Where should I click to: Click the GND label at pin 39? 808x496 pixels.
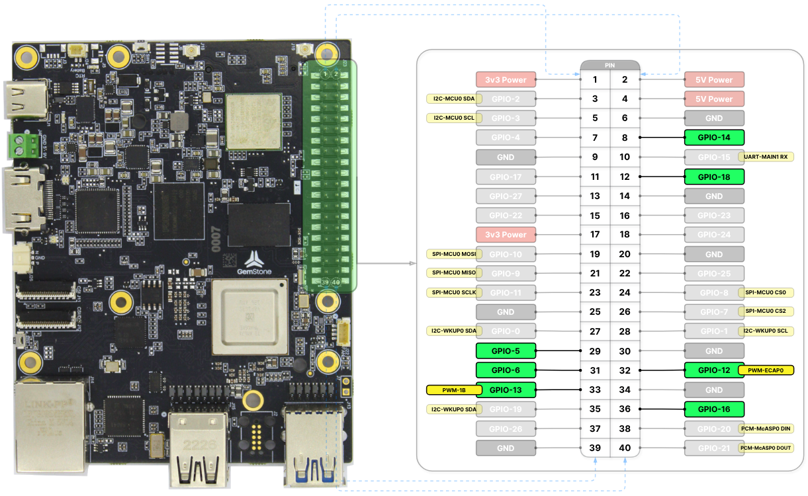click(x=506, y=448)
